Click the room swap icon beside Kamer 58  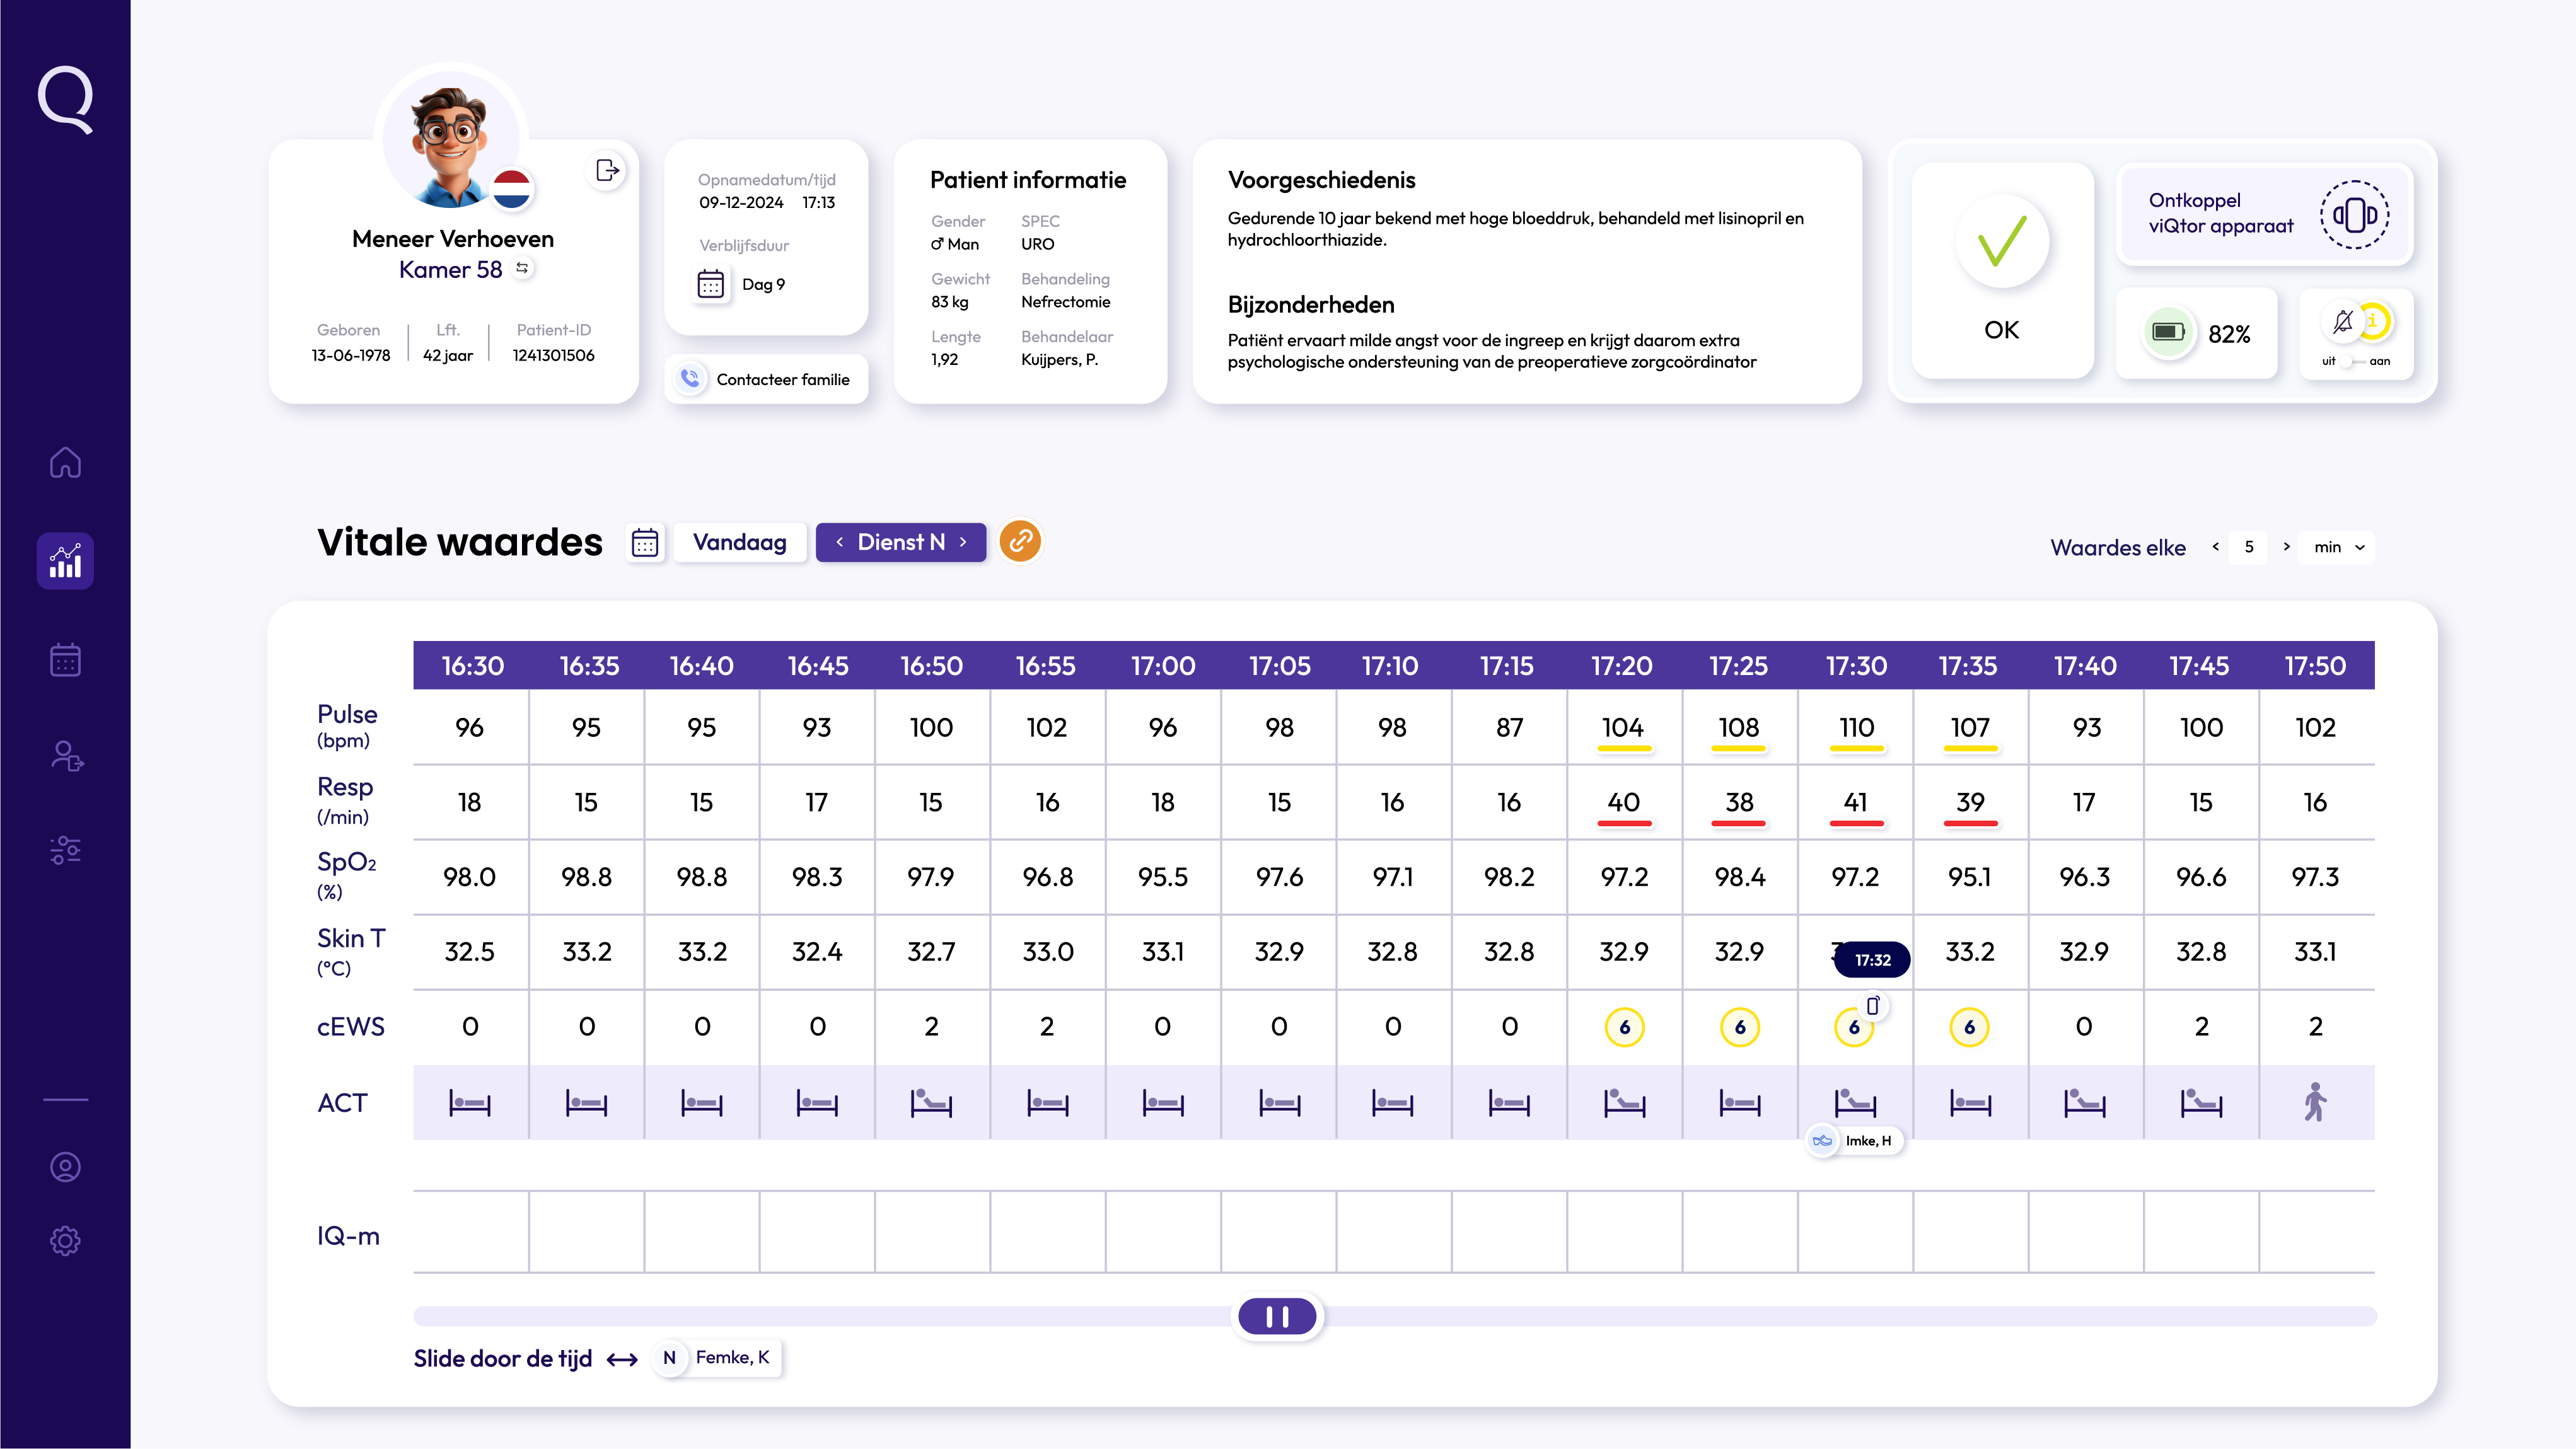click(x=522, y=268)
